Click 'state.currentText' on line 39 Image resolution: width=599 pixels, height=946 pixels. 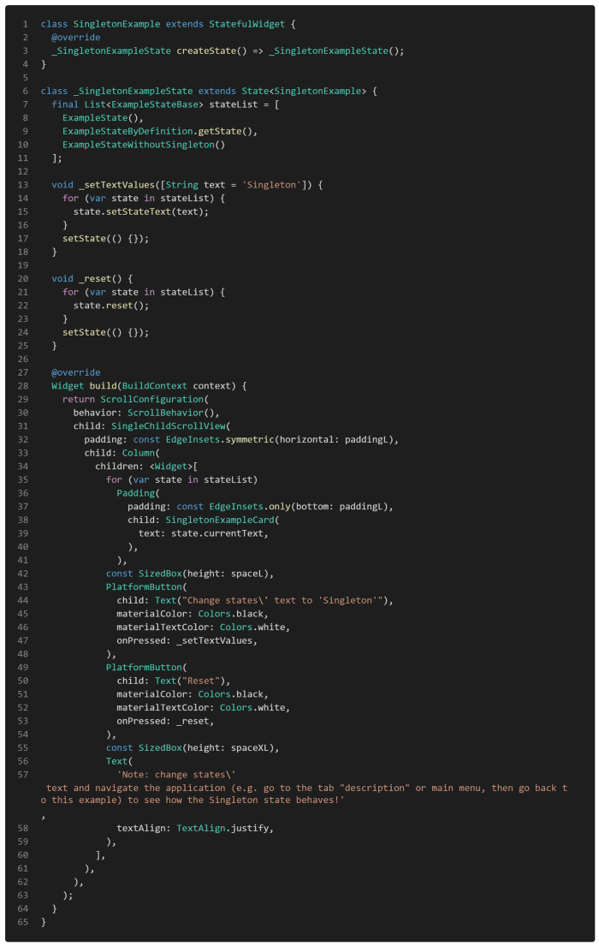tap(218, 533)
